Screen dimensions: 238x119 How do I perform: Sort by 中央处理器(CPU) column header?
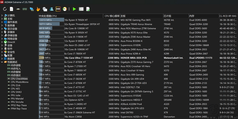point(71,16)
